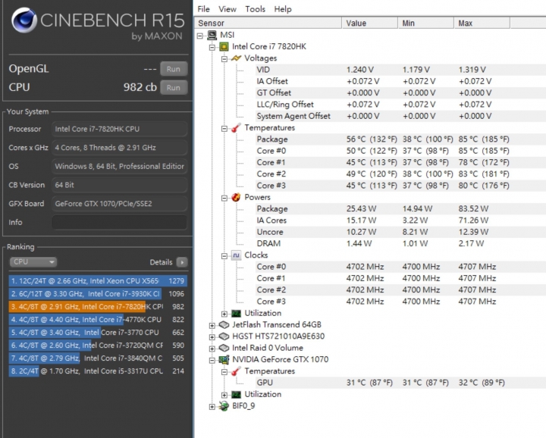
Task: Expand the CPU Utilization section
Action: pyautogui.click(x=224, y=314)
